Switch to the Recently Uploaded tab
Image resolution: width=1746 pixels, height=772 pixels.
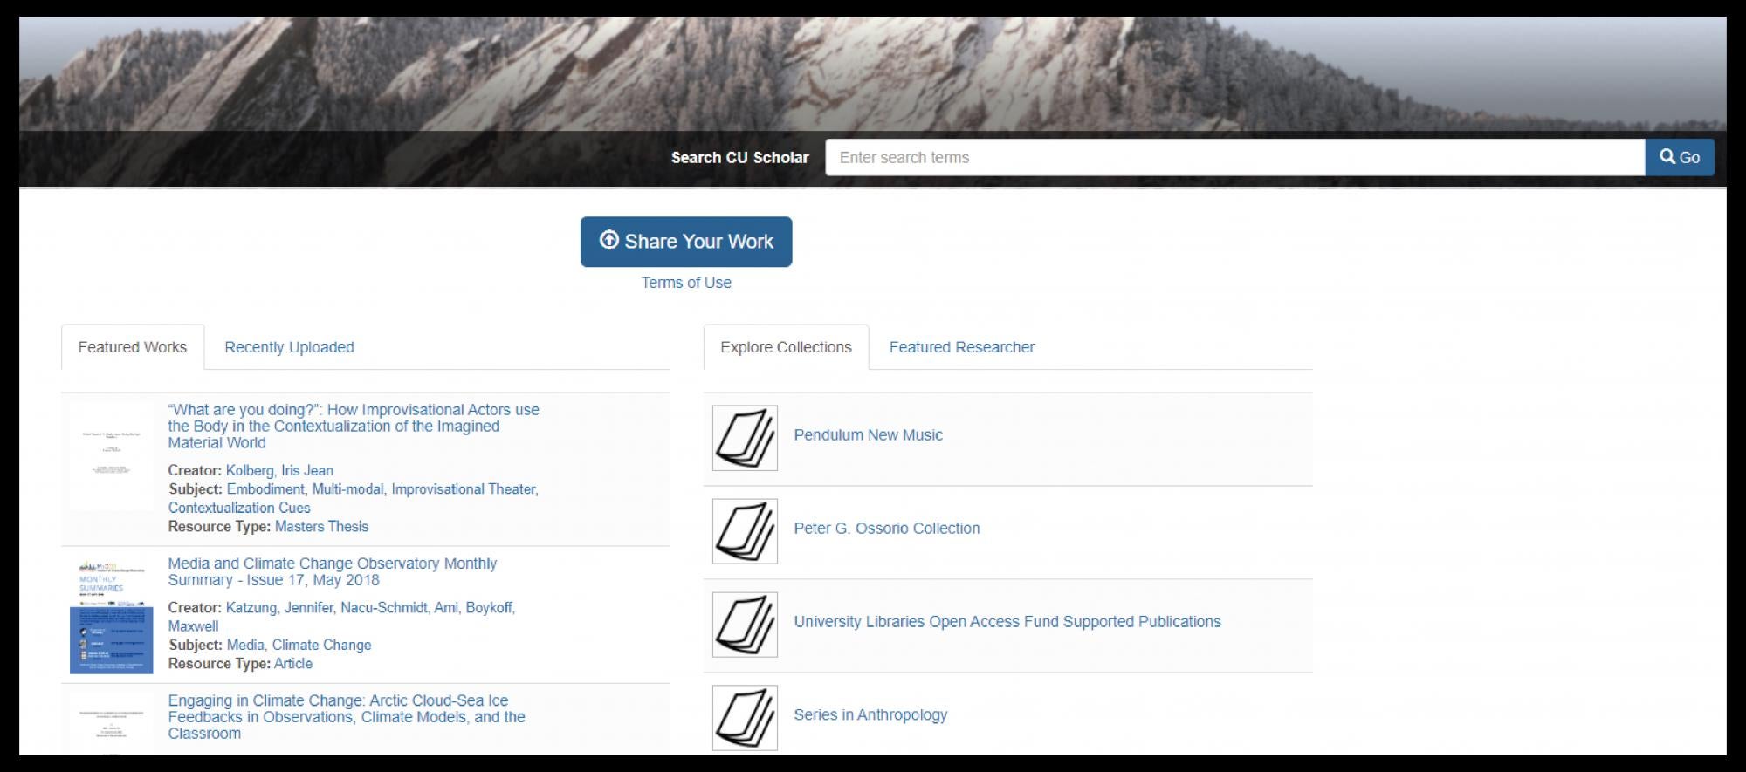tap(289, 347)
